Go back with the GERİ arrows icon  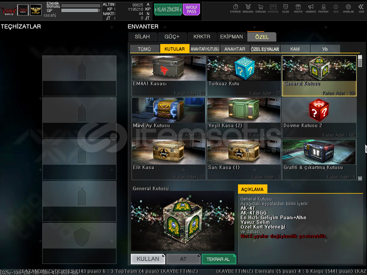click(x=361, y=9)
